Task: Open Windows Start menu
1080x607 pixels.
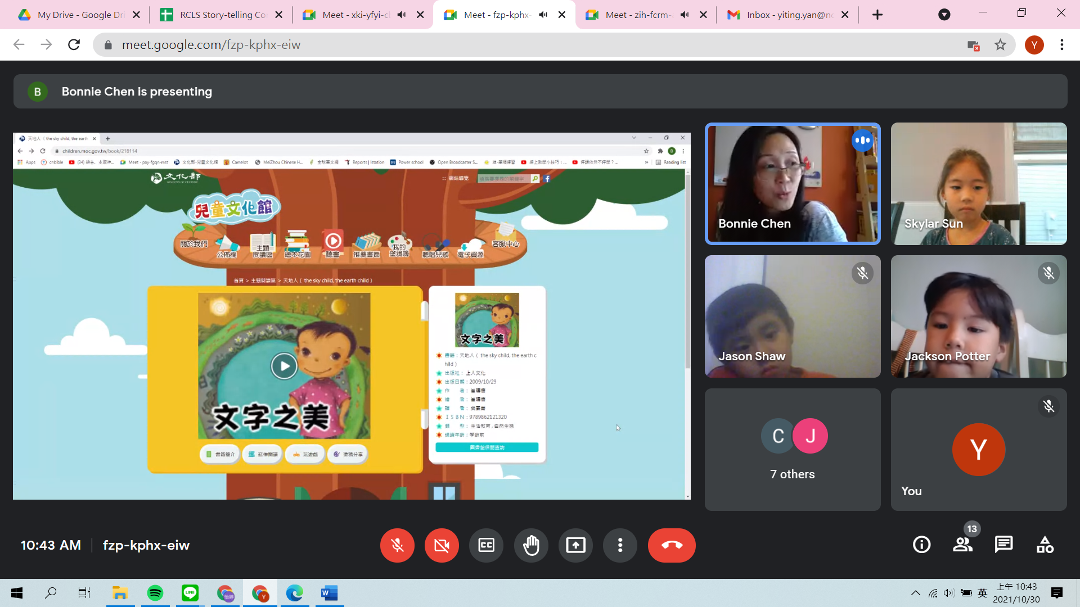Action: [17, 593]
